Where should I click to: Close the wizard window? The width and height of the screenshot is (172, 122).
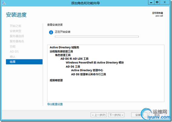(x=165, y=2)
